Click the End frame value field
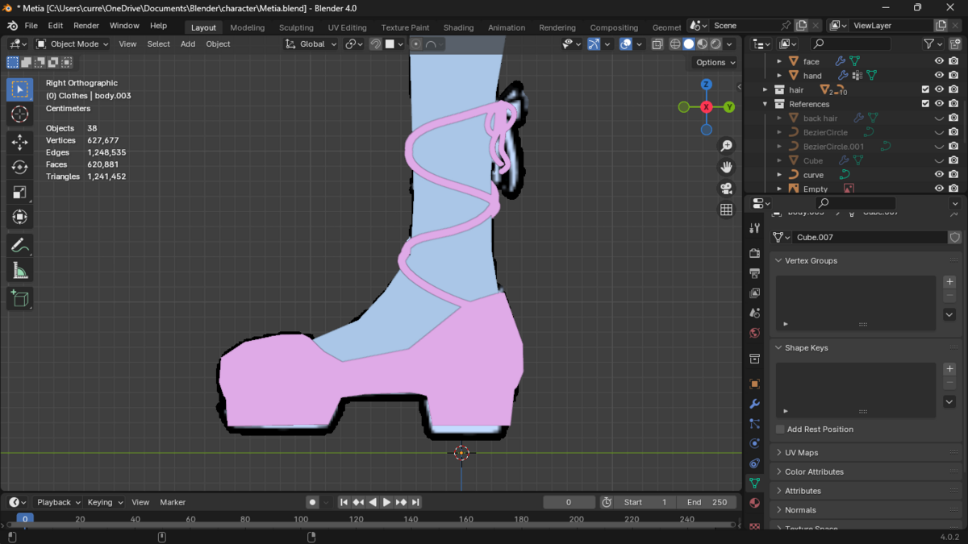The image size is (968, 544). click(x=707, y=502)
